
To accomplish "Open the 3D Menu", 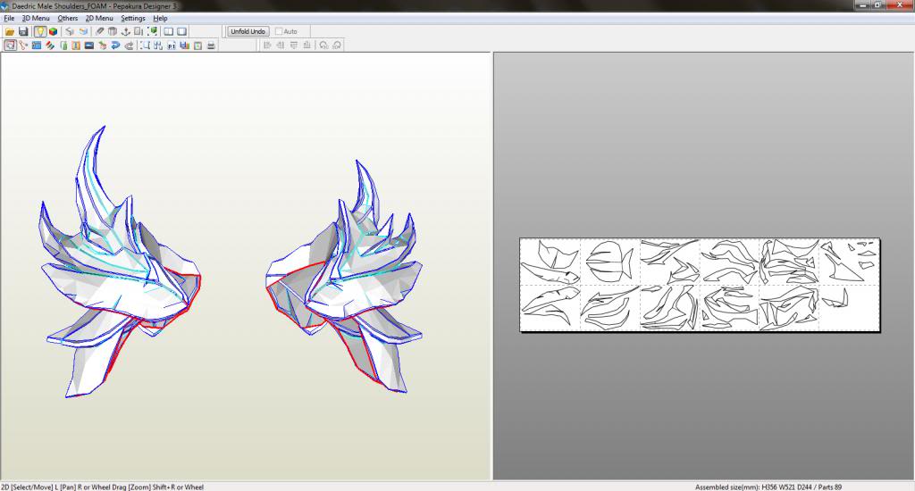I will (x=36, y=18).
